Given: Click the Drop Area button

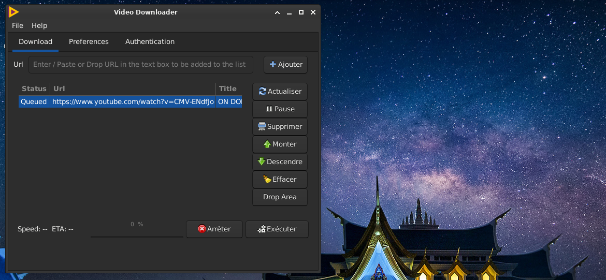Looking at the screenshot, I should (280, 197).
